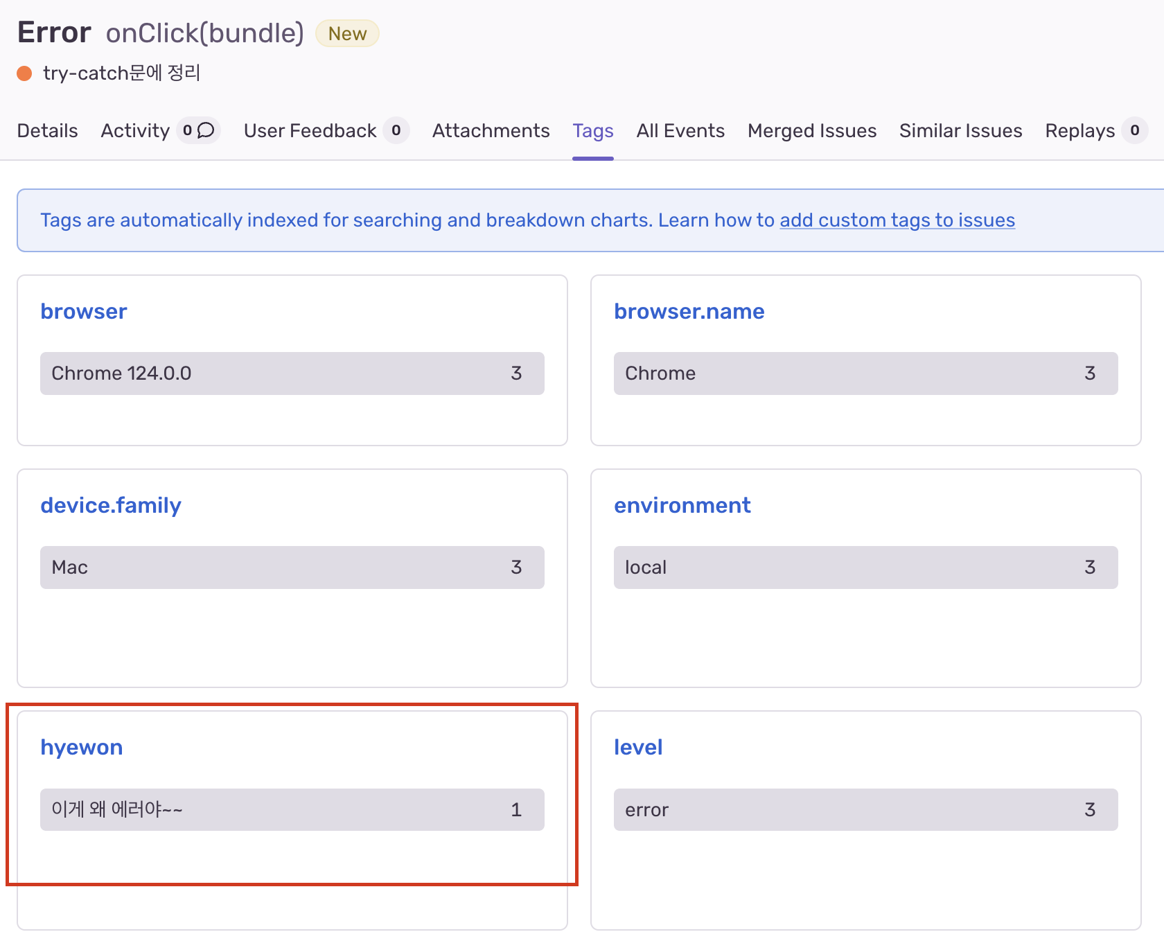Go to the Attachments tab
The width and height of the screenshot is (1164, 941).
(491, 130)
